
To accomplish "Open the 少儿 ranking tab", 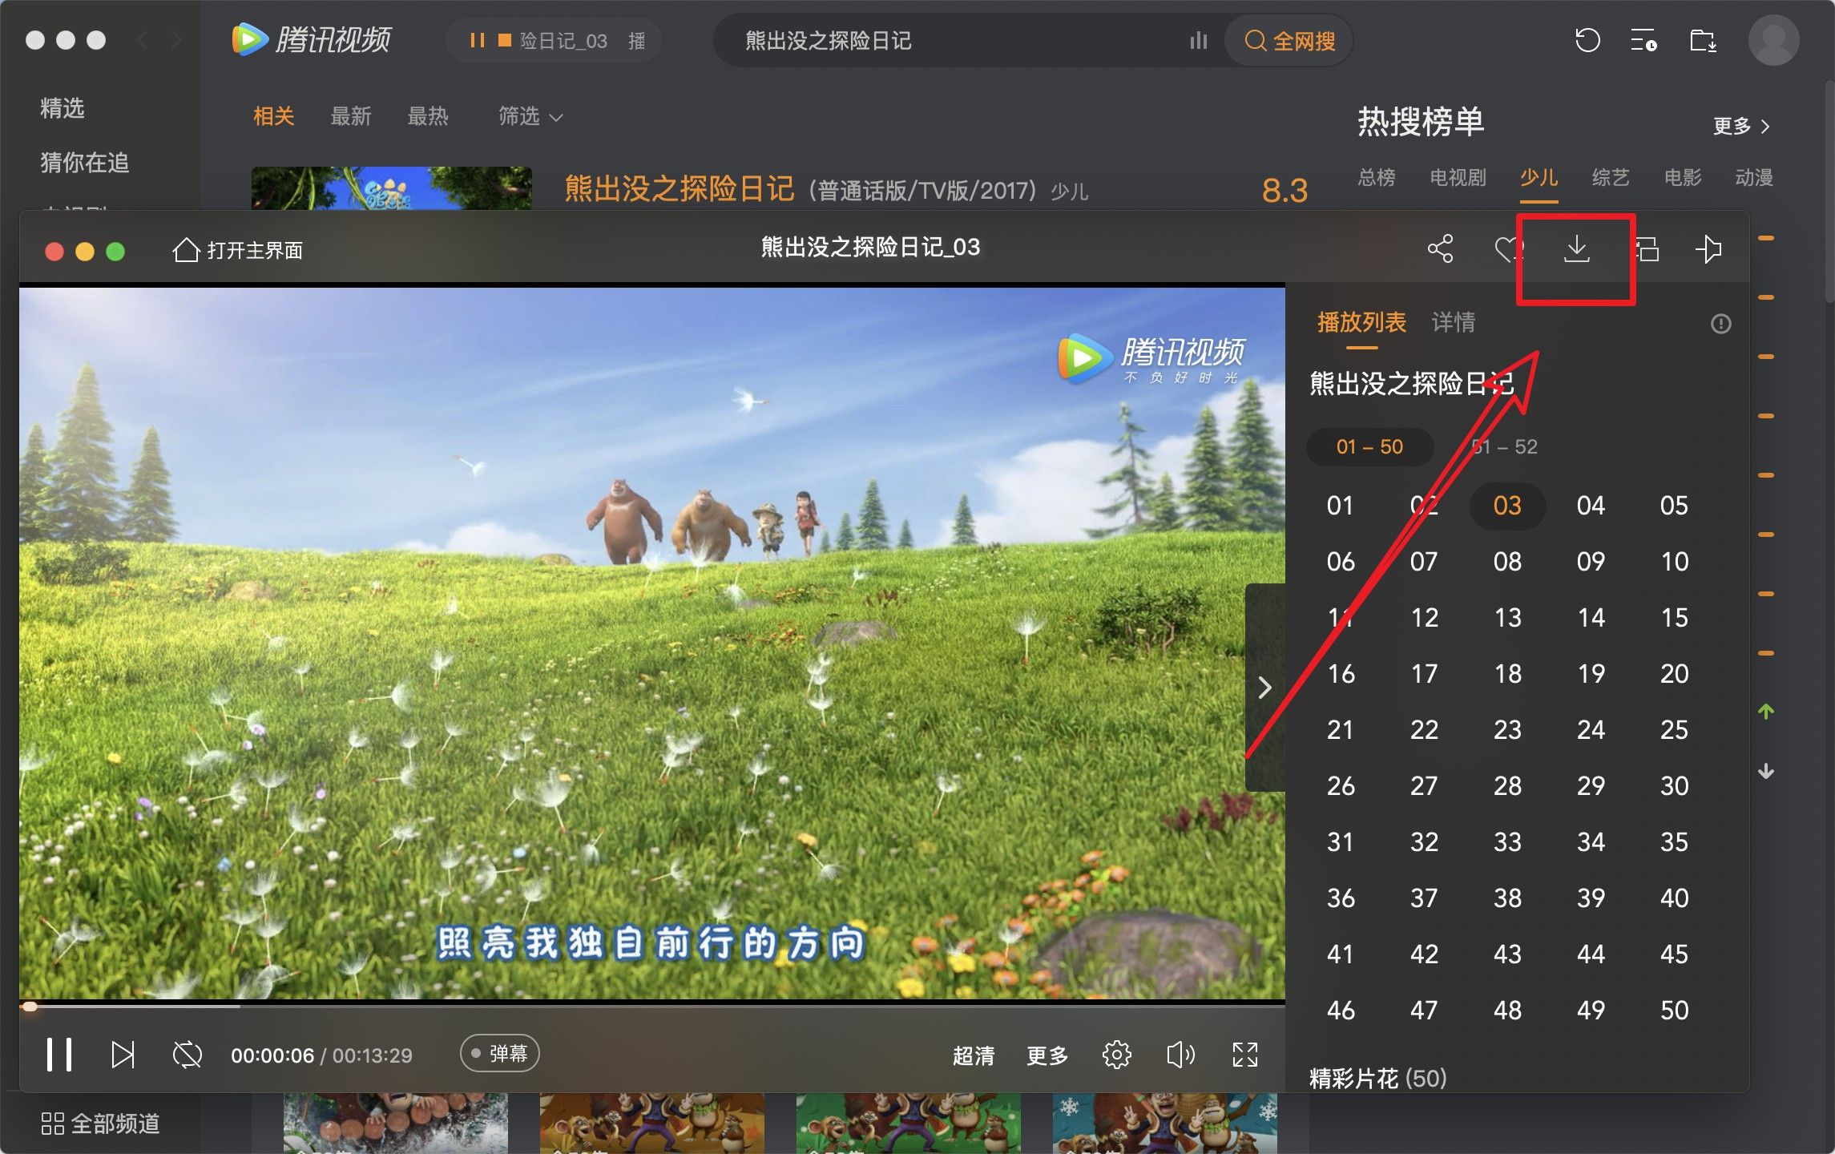I will (x=1539, y=177).
